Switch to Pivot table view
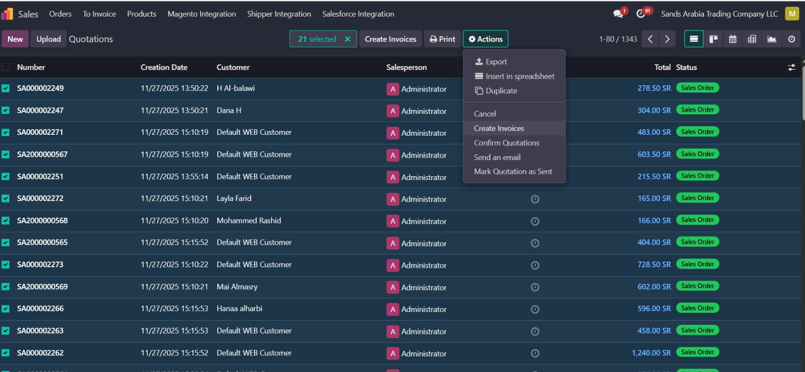 (752, 39)
